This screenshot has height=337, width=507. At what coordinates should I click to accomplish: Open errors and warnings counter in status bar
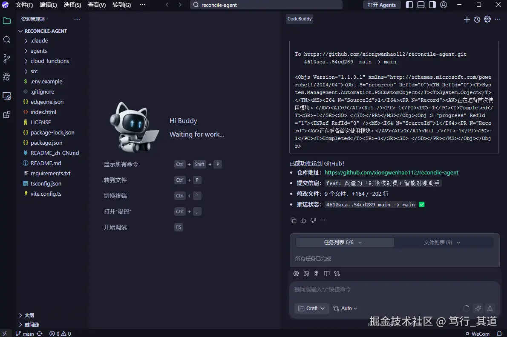[60, 334]
